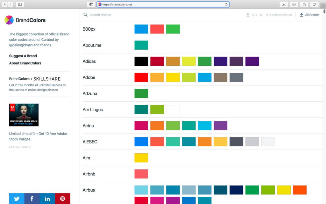This screenshot has height=204, width=326.
Task: Select the AIESEC brand name
Action: 90,142
